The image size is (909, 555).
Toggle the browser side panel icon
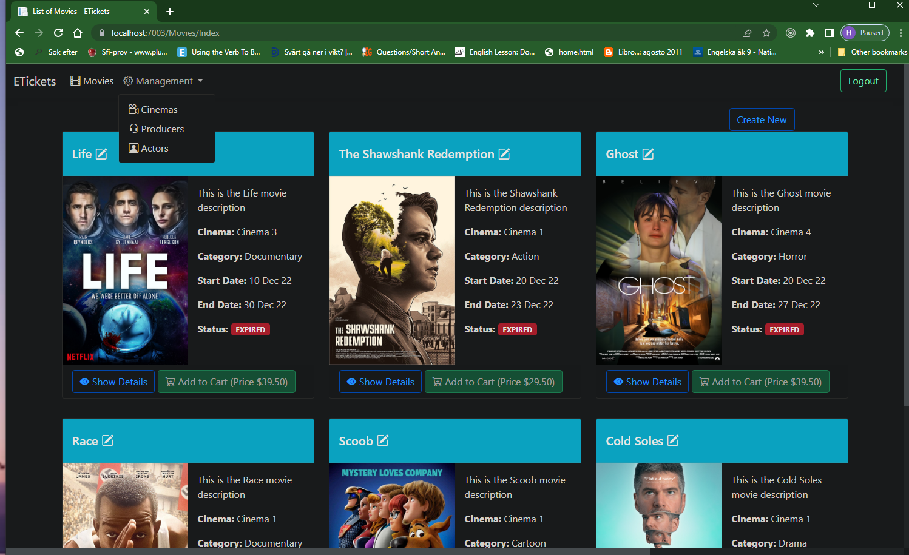[x=829, y=33]
